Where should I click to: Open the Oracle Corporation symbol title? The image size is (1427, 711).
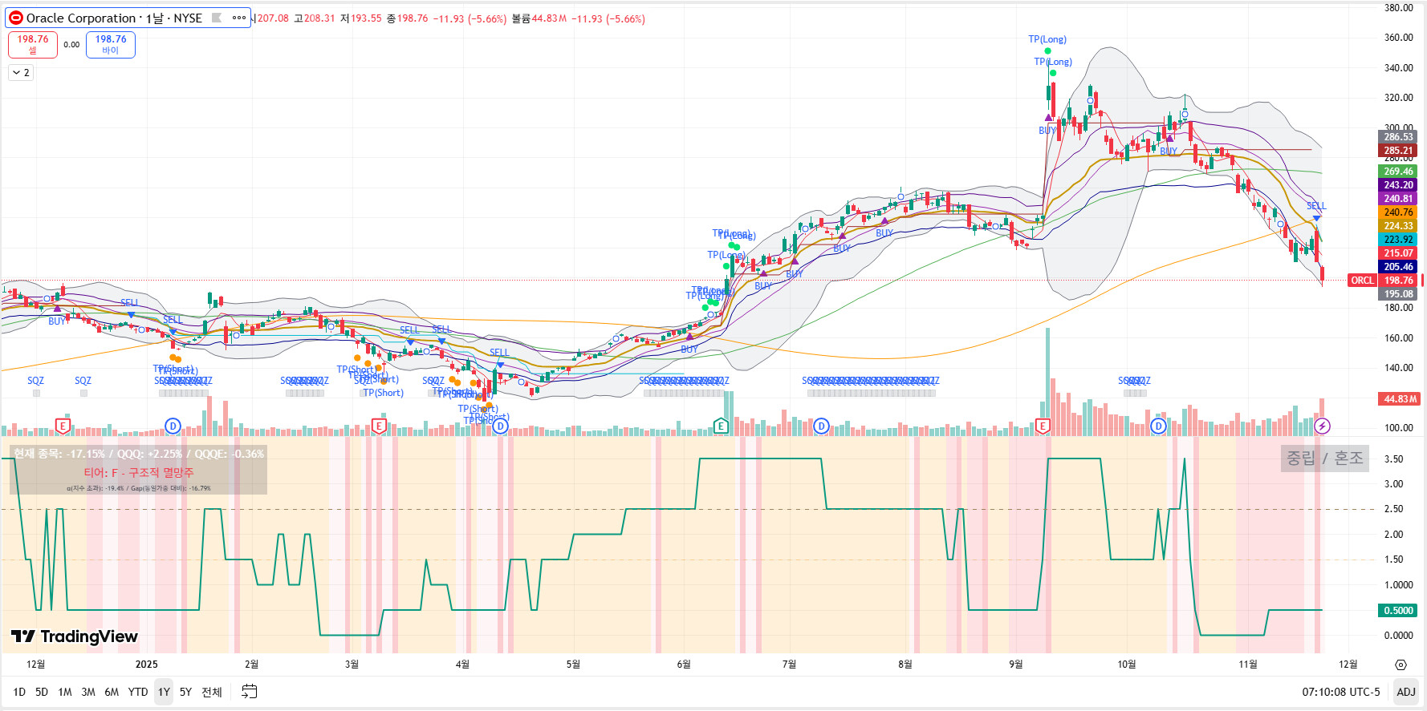tap(114, 18)
